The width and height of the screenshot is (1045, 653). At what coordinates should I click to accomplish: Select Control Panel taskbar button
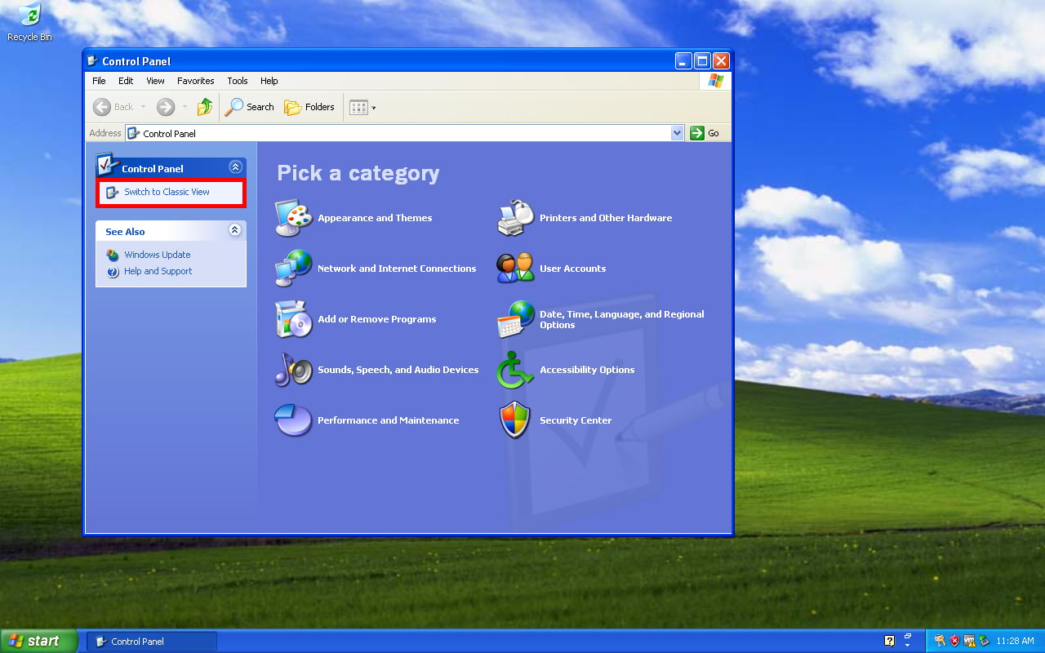pyautogui.click(x=152, y=642)
